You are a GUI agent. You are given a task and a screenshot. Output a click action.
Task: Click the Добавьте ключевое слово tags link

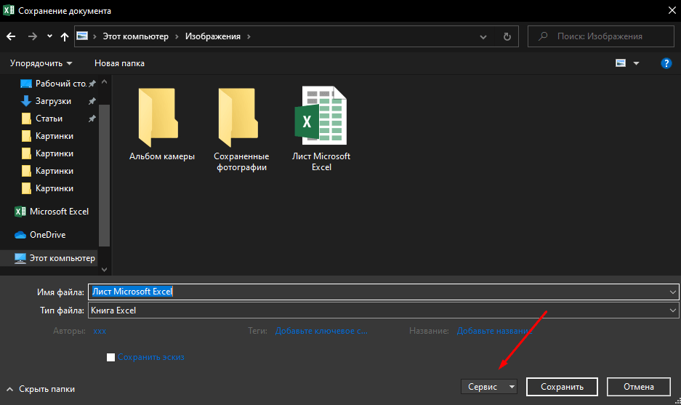click(321, 331)
